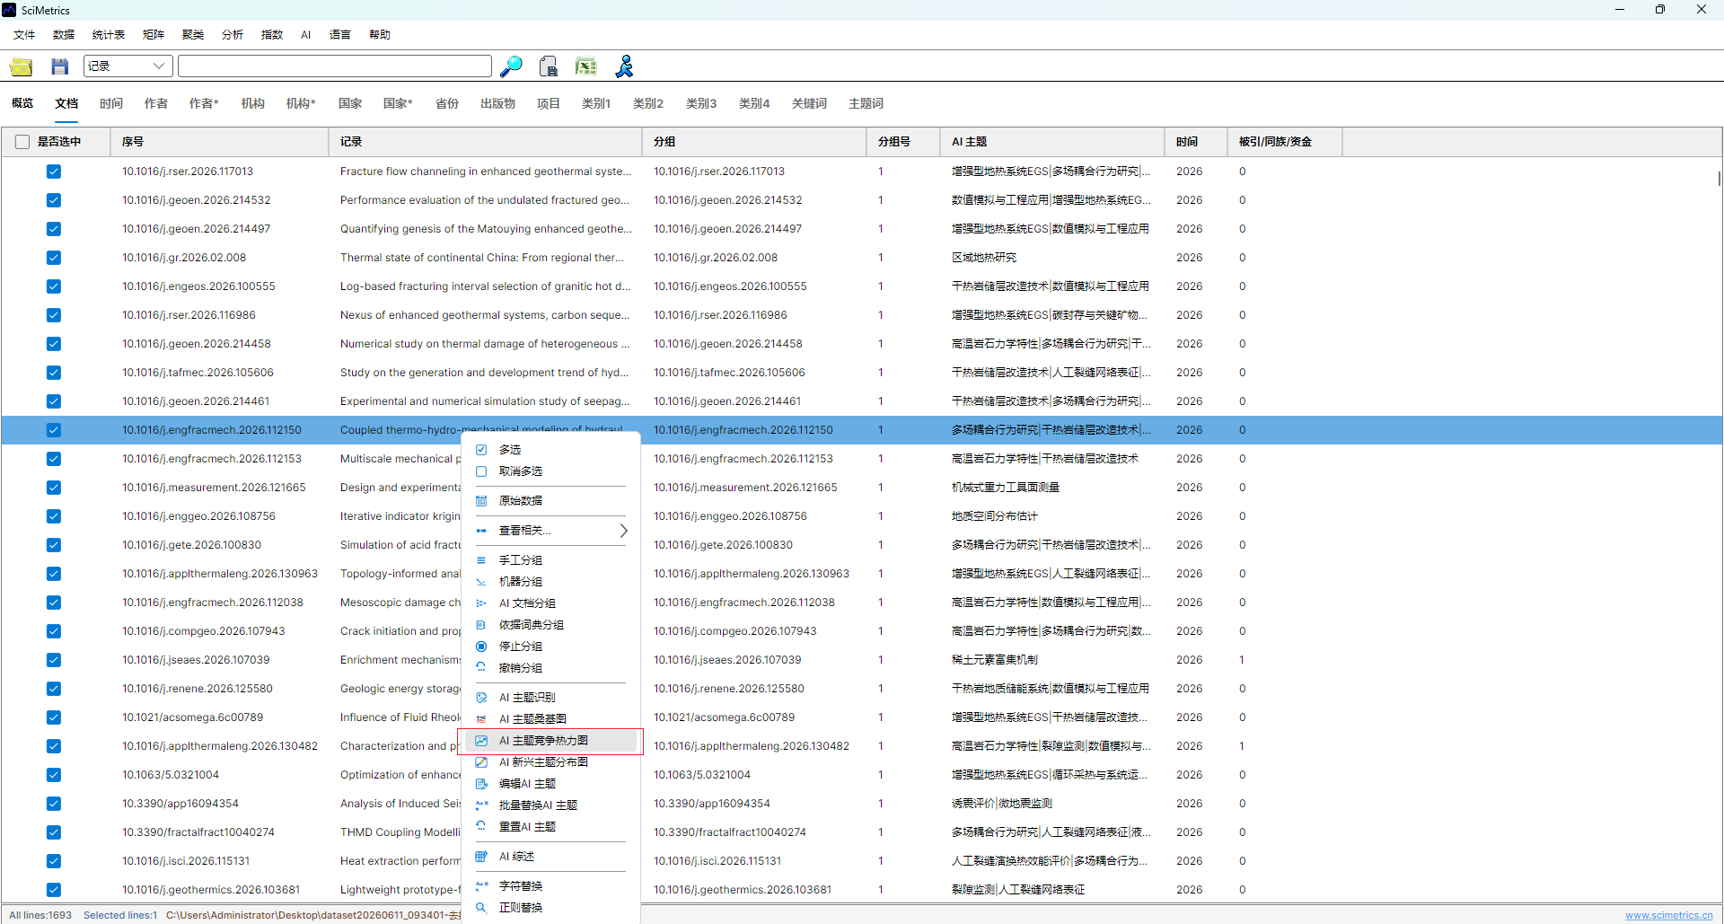Click the 重置AI 主题 icon
The image size is (1724, 924).
481,827
